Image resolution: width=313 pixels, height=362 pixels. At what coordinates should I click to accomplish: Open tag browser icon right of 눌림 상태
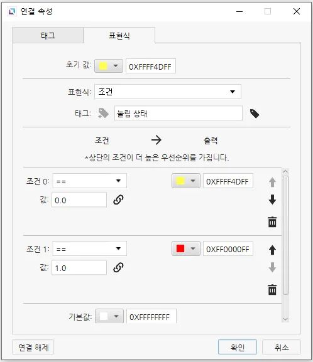(x=255, y=114)
